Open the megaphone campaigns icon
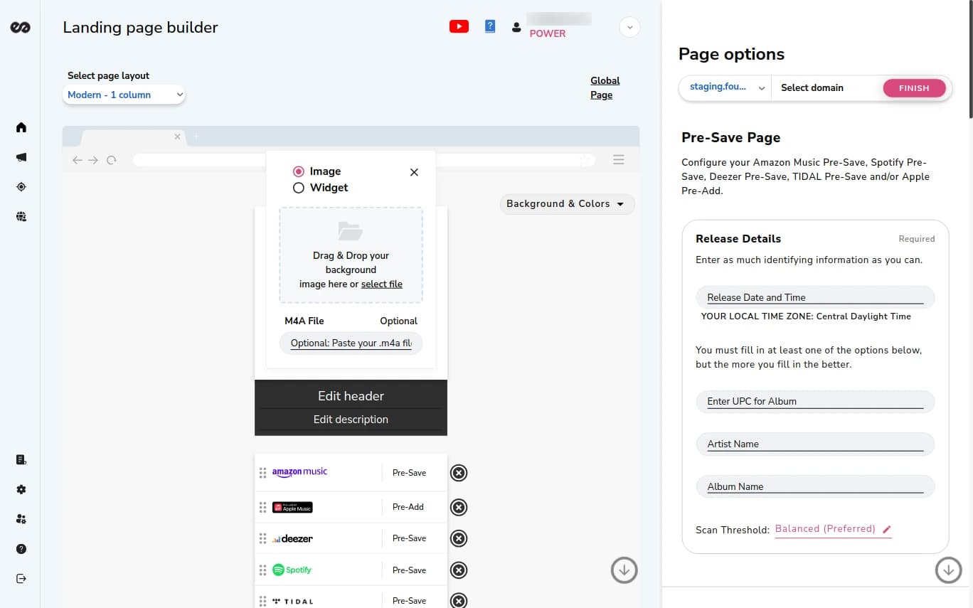Image resolution: width=973 pixels, height=608 pixels. 21,157
